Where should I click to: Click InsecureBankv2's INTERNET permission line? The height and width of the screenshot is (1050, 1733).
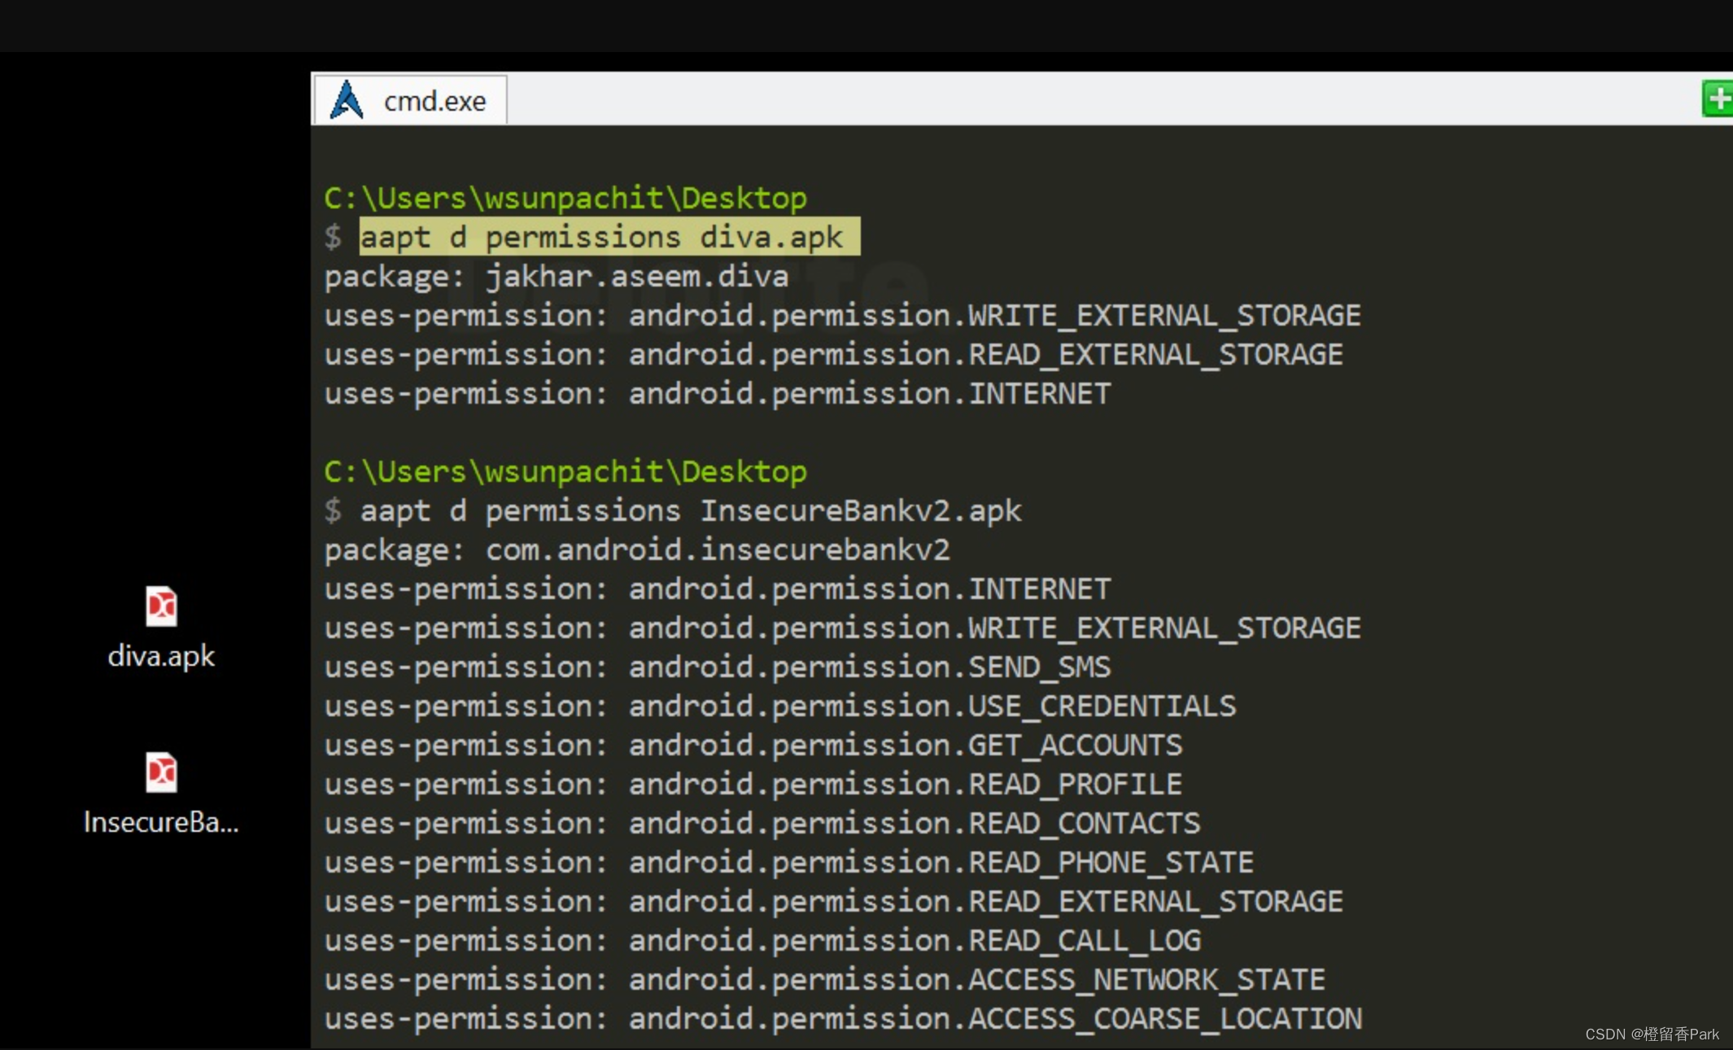click(718, 588)
